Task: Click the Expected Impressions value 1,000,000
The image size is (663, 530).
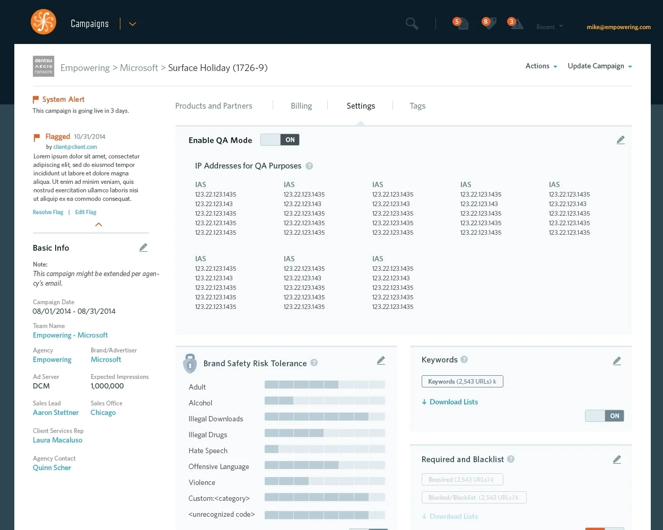Action: (107, 386)
